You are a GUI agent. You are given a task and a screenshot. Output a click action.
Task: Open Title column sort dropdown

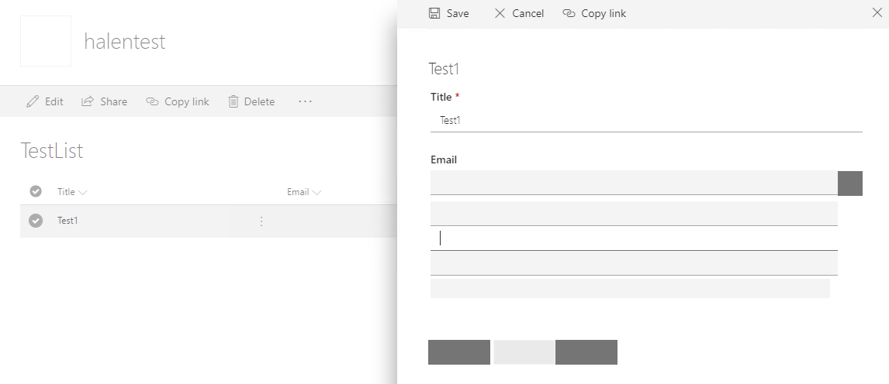pos(72,192)
